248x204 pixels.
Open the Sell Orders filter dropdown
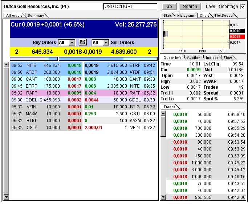[106, 43]
